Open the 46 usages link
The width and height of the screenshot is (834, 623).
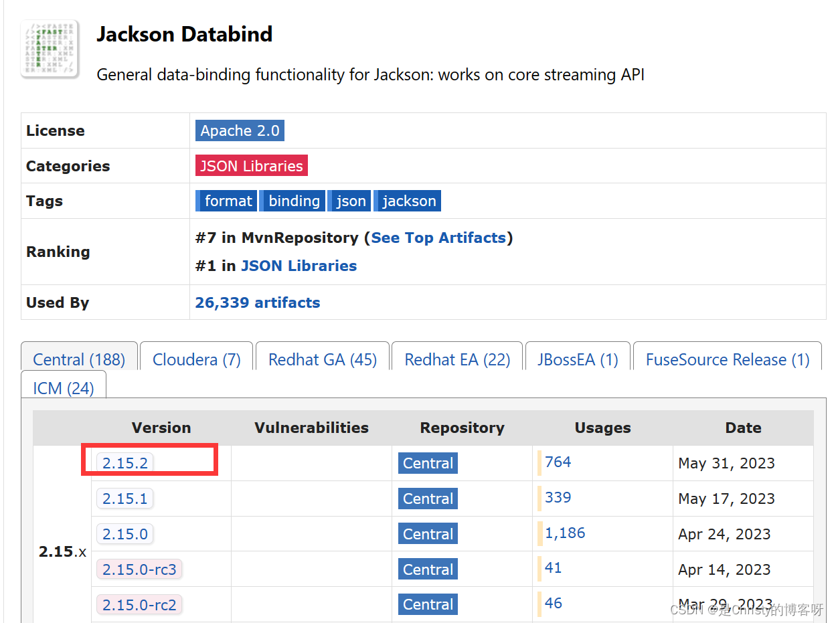(553, 603)
